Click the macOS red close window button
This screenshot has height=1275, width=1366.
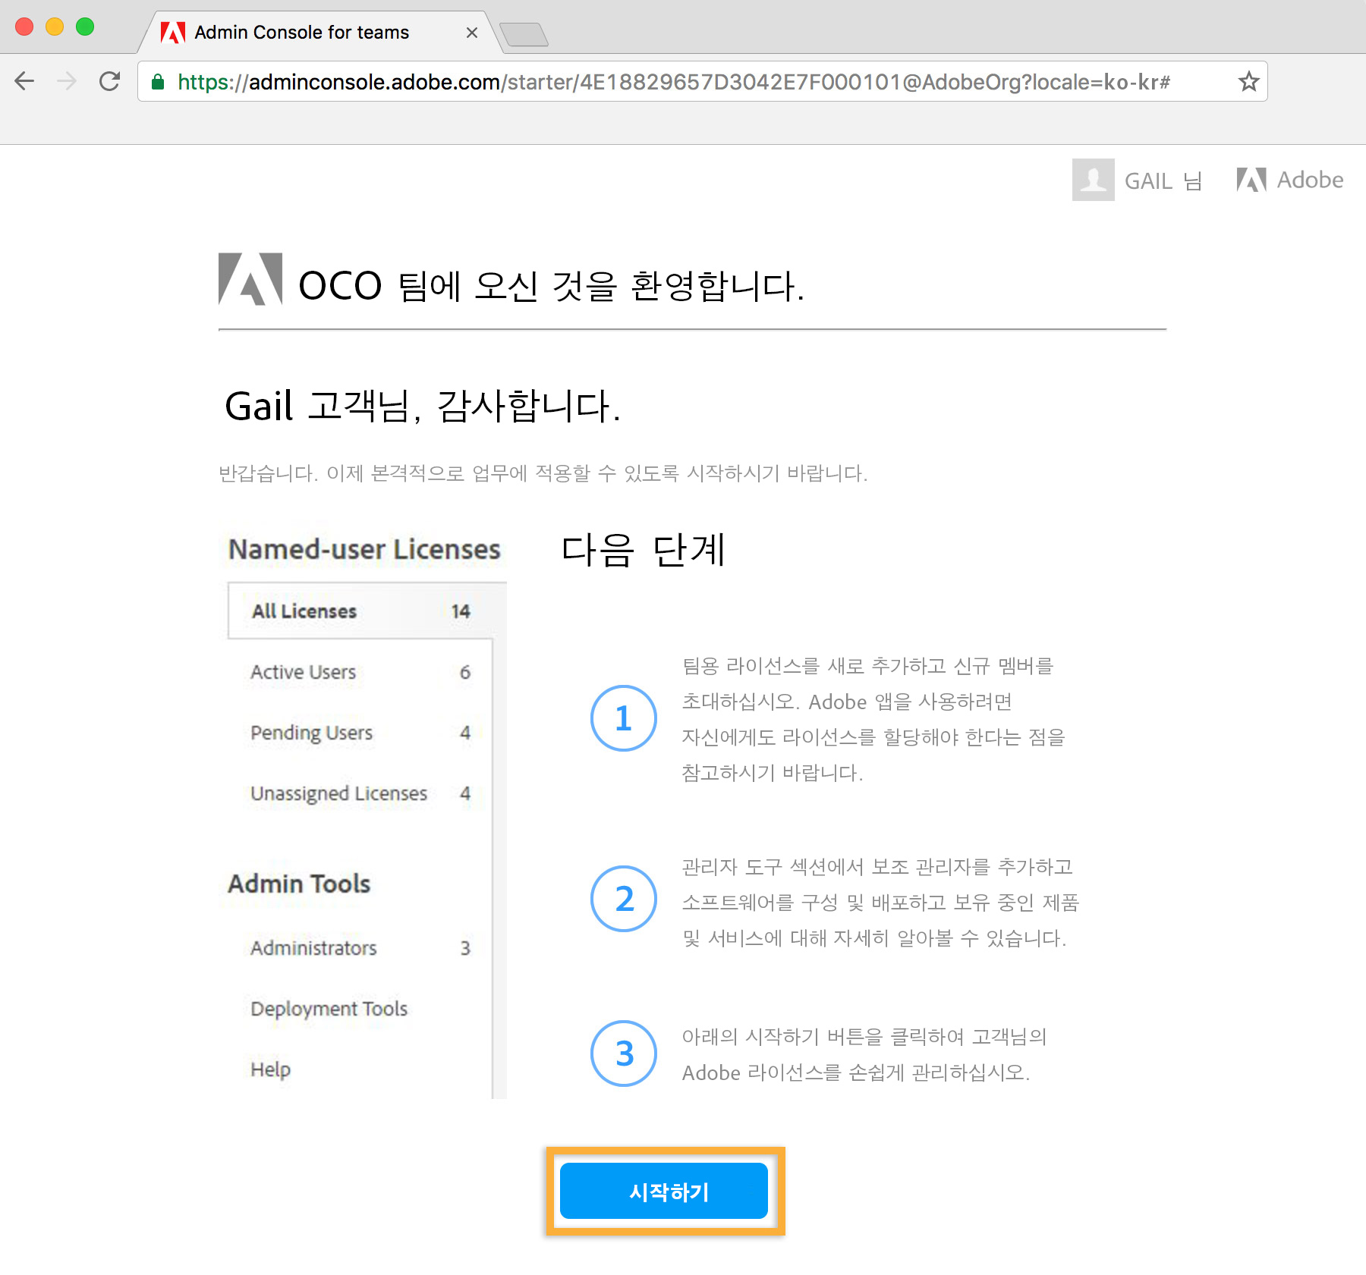pyautogui.click(x=24, y=27)
